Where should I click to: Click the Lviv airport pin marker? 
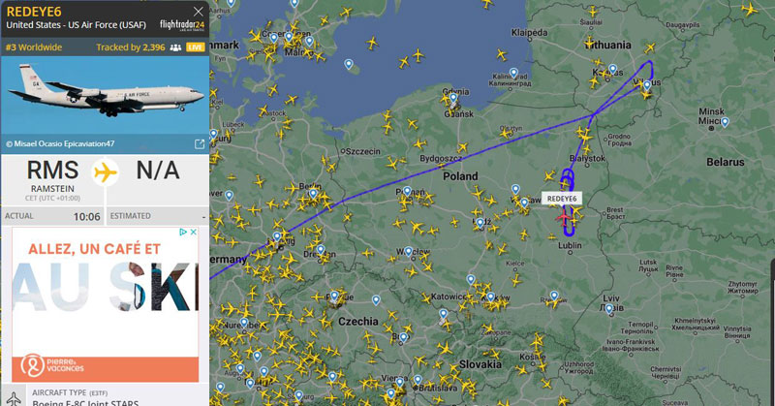tap(609, 308)
